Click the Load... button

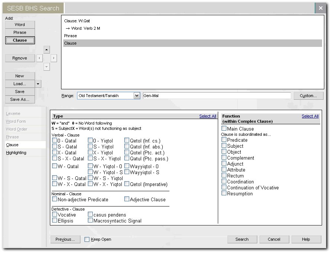point(20,84)
